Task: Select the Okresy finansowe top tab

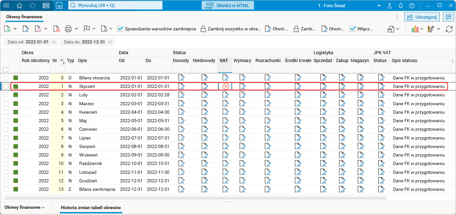Action: click(x=24, y=17)
